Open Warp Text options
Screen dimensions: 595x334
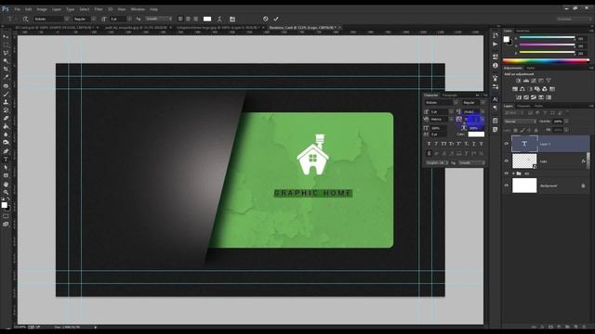(219, 19)
